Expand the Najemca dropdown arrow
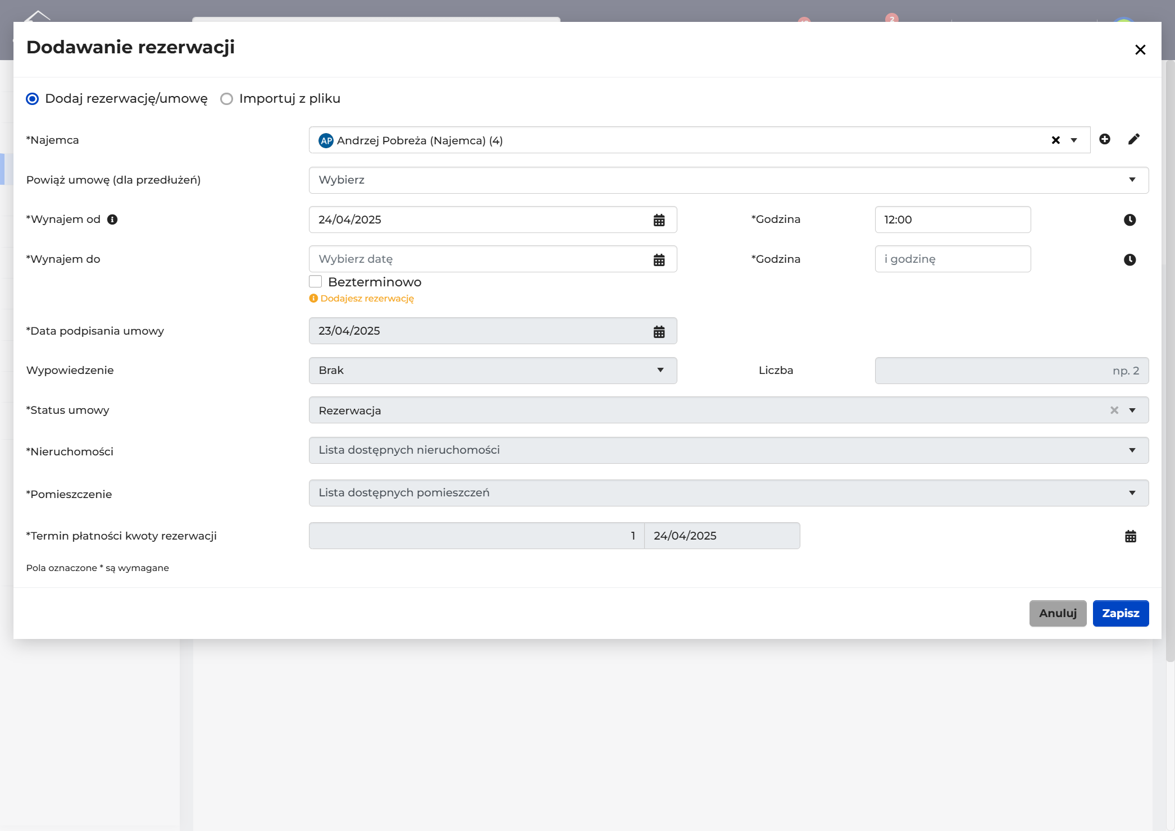Image resolution: width=1175 pixels, height=831 pixels. click(1074, 140)
